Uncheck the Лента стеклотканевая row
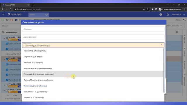 7,75
